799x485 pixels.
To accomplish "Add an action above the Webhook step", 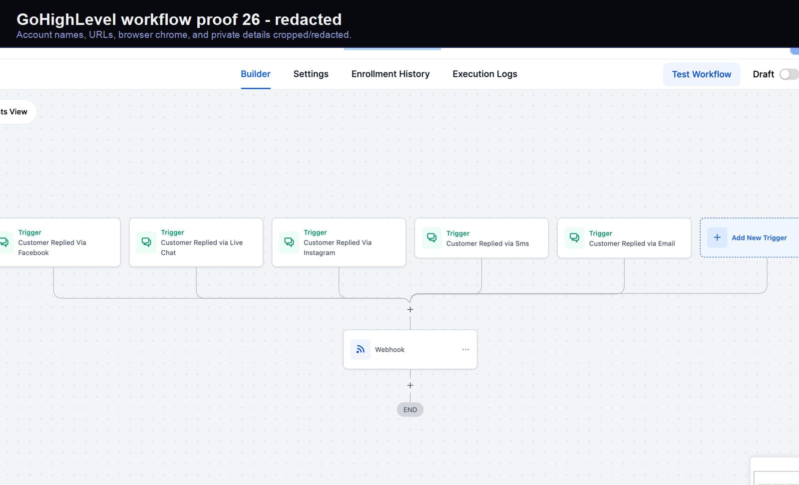I will click(410, 309).
